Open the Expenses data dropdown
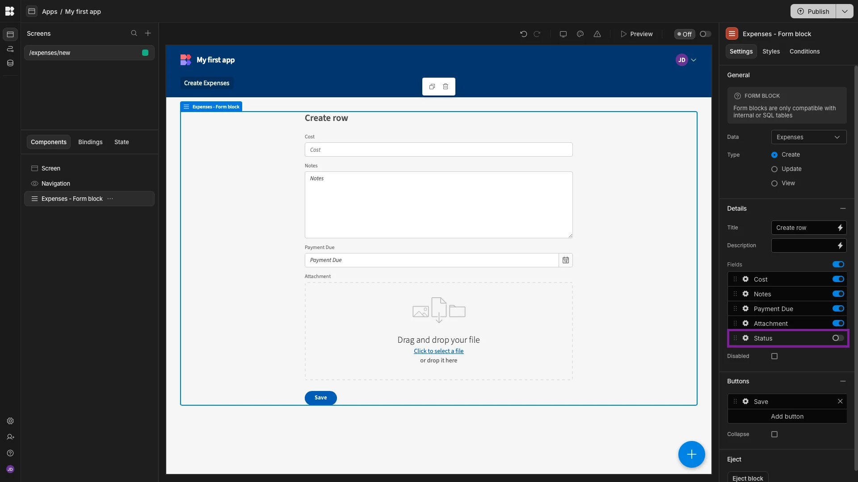This screenshot has width=858, height=482. point(808,137)
